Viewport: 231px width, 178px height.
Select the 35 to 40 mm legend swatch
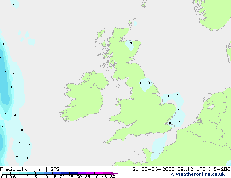tap(90, 173)
